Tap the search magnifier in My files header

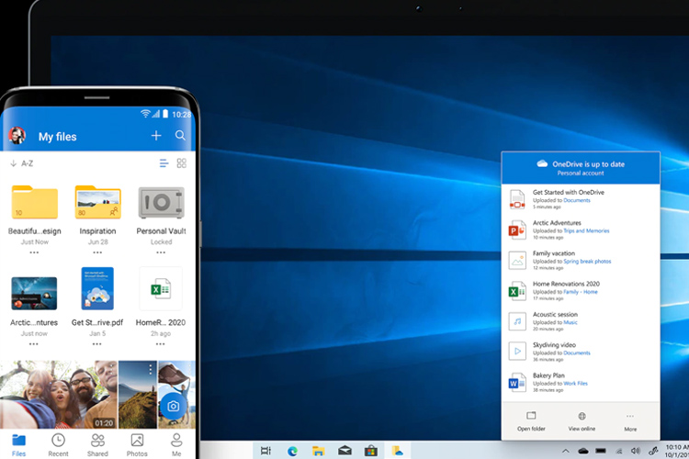tap(181, 136)
